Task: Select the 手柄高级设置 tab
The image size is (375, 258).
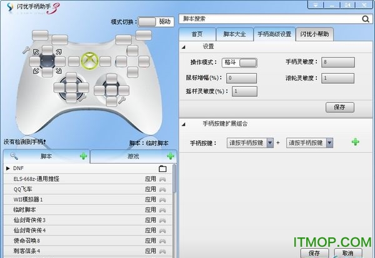Action: (x=274, y=34)
